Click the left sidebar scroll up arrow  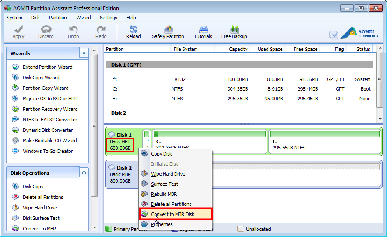click(95, 50)
